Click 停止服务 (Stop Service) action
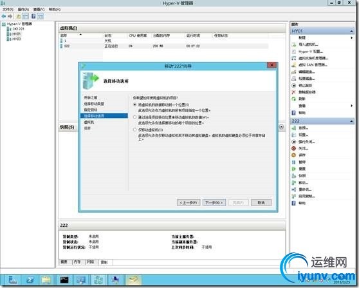The height and width of the screenshot is (288, 359). pyautogui.click(x=305, y=85)
